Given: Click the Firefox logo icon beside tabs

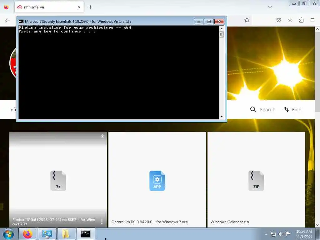Looking at the screenshot, I should tap(6, 7).
